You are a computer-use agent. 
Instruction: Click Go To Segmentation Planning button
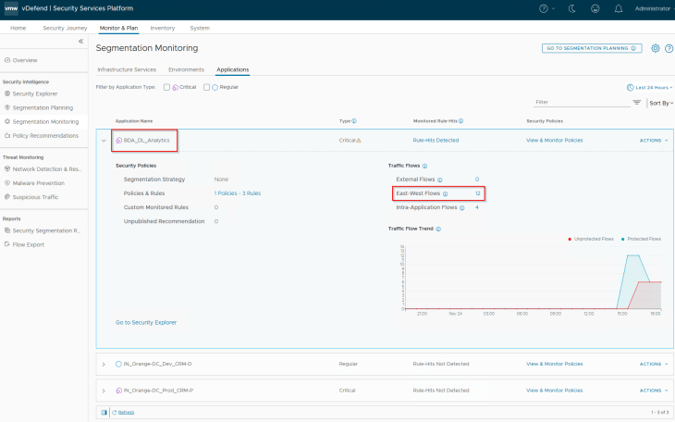591,48
